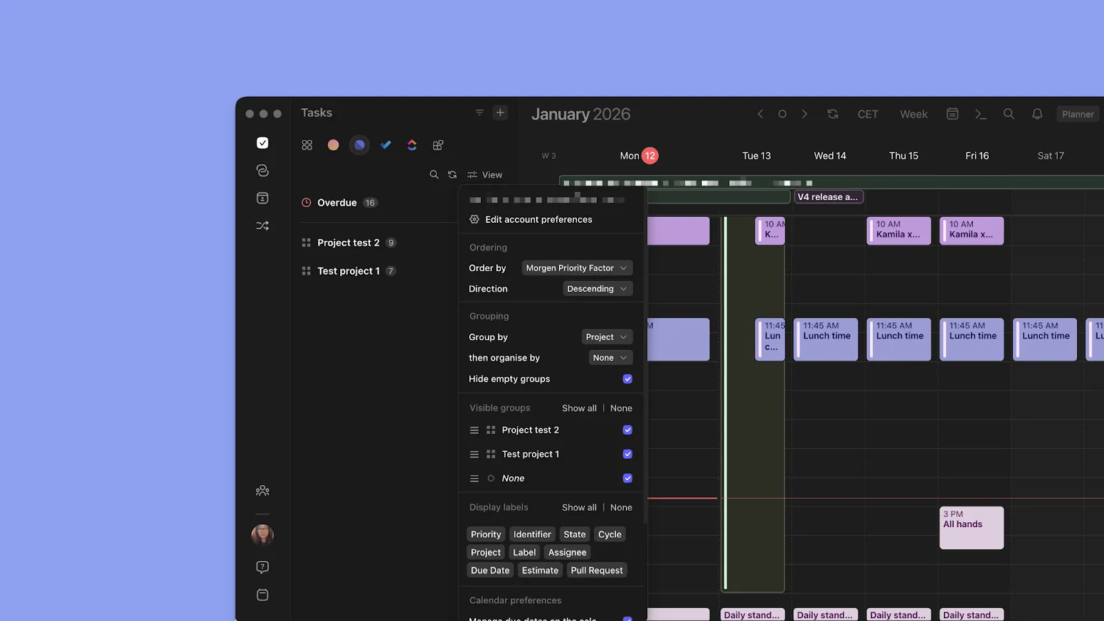Image resolution: width=1104 pixels, height=621 pixels.
Task: Open the Order by dropdown
Action: point(577,268)
